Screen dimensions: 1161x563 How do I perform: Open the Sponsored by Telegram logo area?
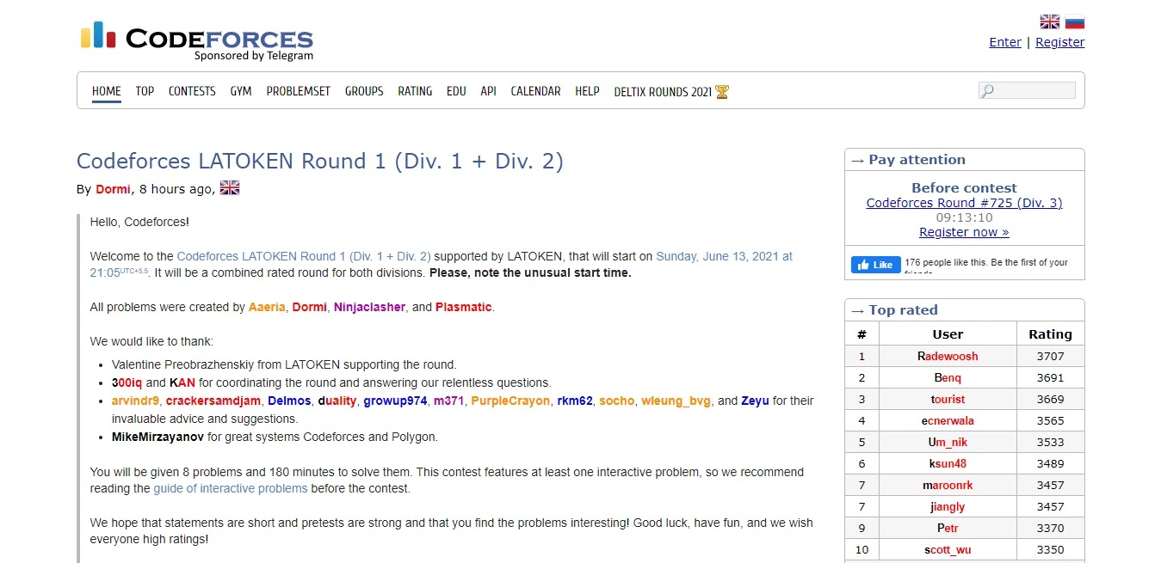255,55
